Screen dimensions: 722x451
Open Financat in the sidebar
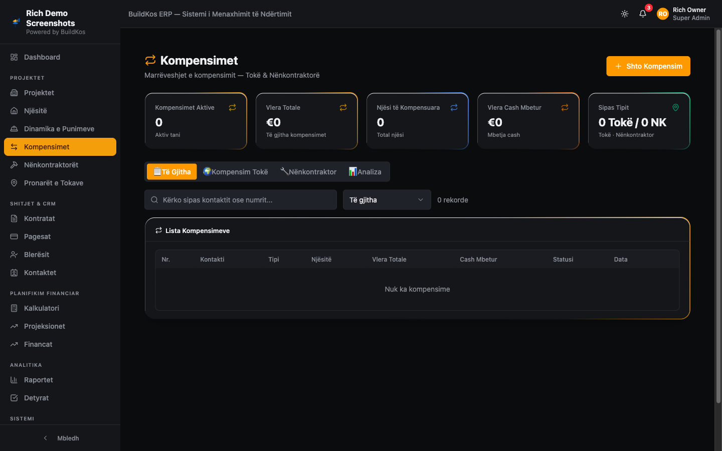tap(60, 344)
